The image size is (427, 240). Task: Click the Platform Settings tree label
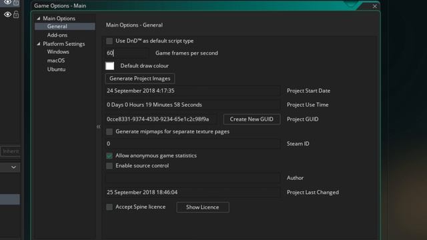tap(64, 44)
